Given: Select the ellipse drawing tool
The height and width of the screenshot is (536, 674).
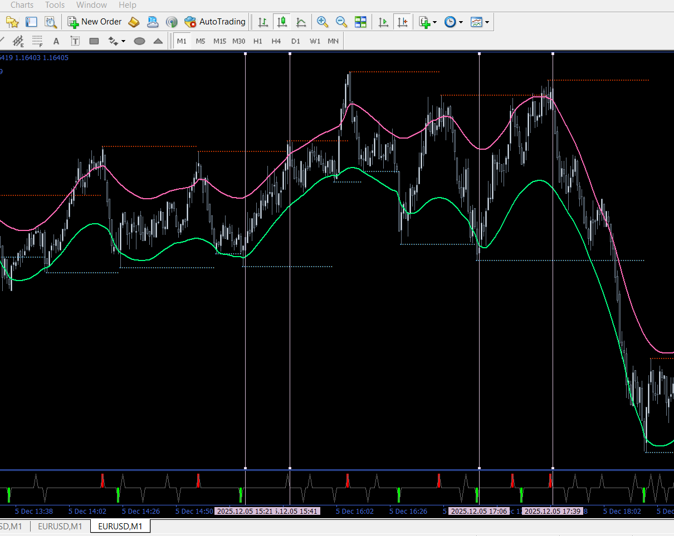Looking at the screenshot, I should [140, 41].
